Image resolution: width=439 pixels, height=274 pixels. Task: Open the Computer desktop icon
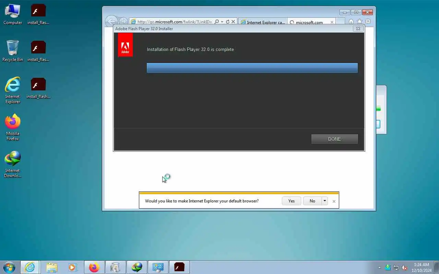coord(13,14)
